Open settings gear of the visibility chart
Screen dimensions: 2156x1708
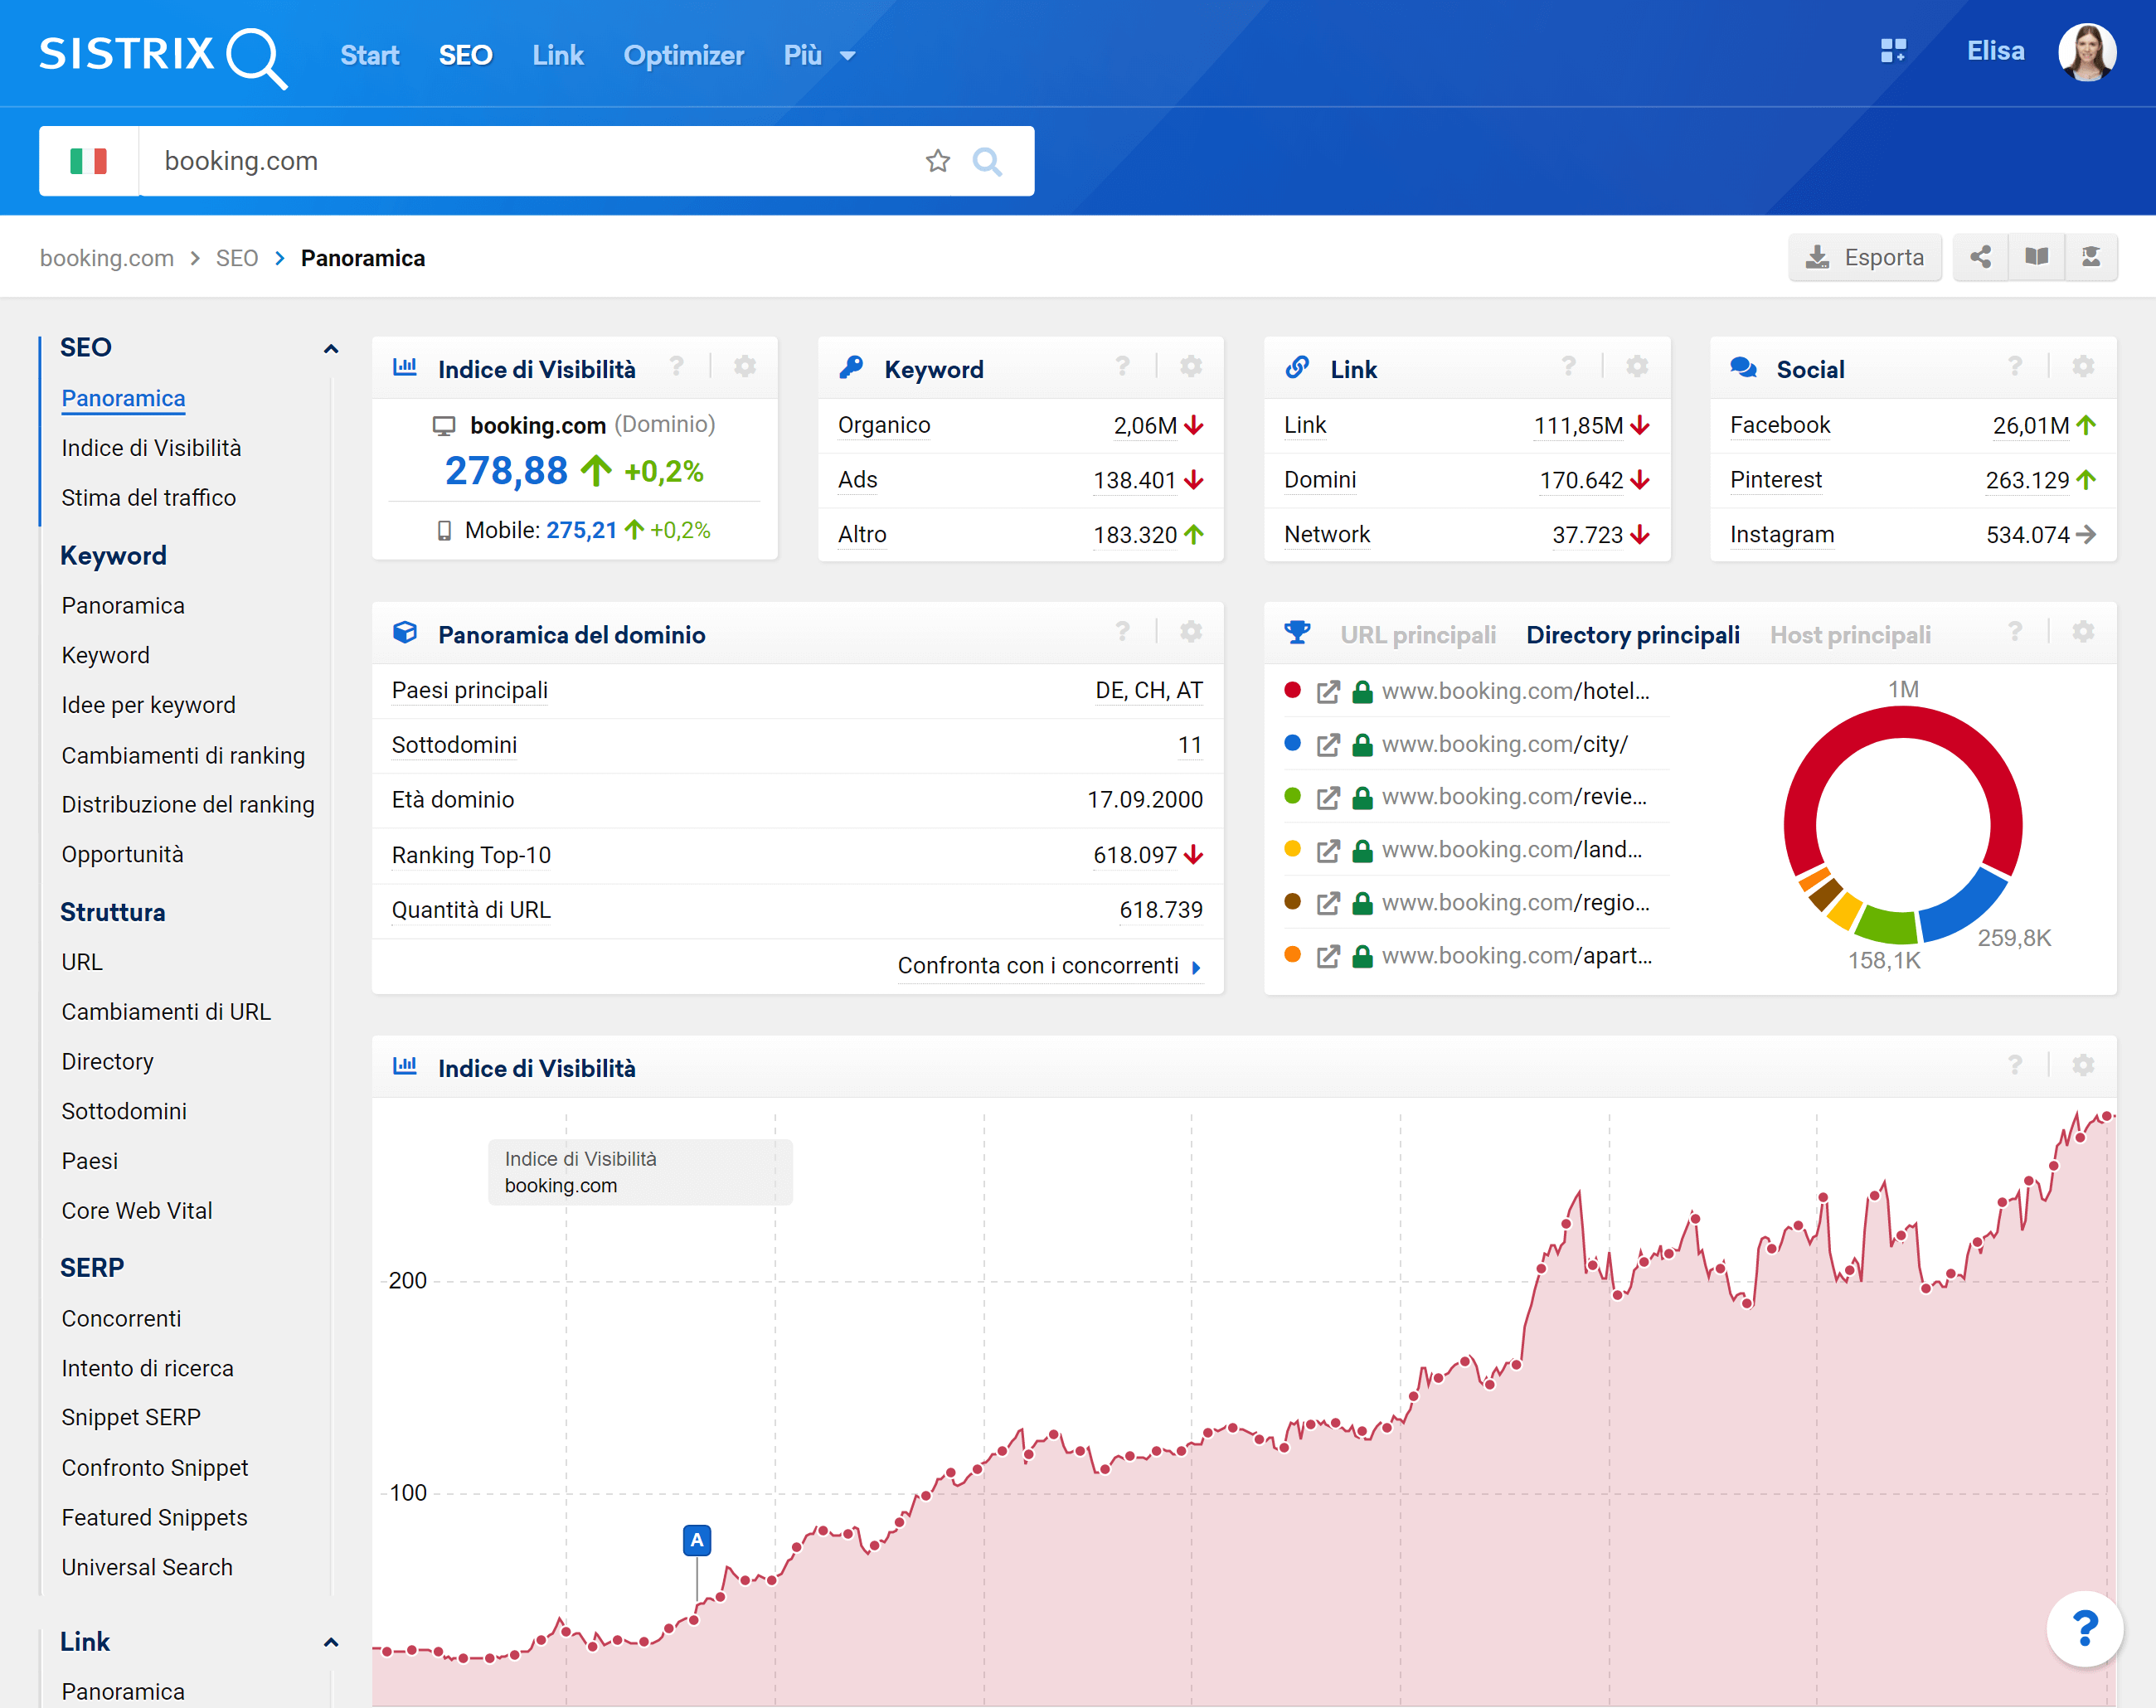click(x=2083, y=1066)
